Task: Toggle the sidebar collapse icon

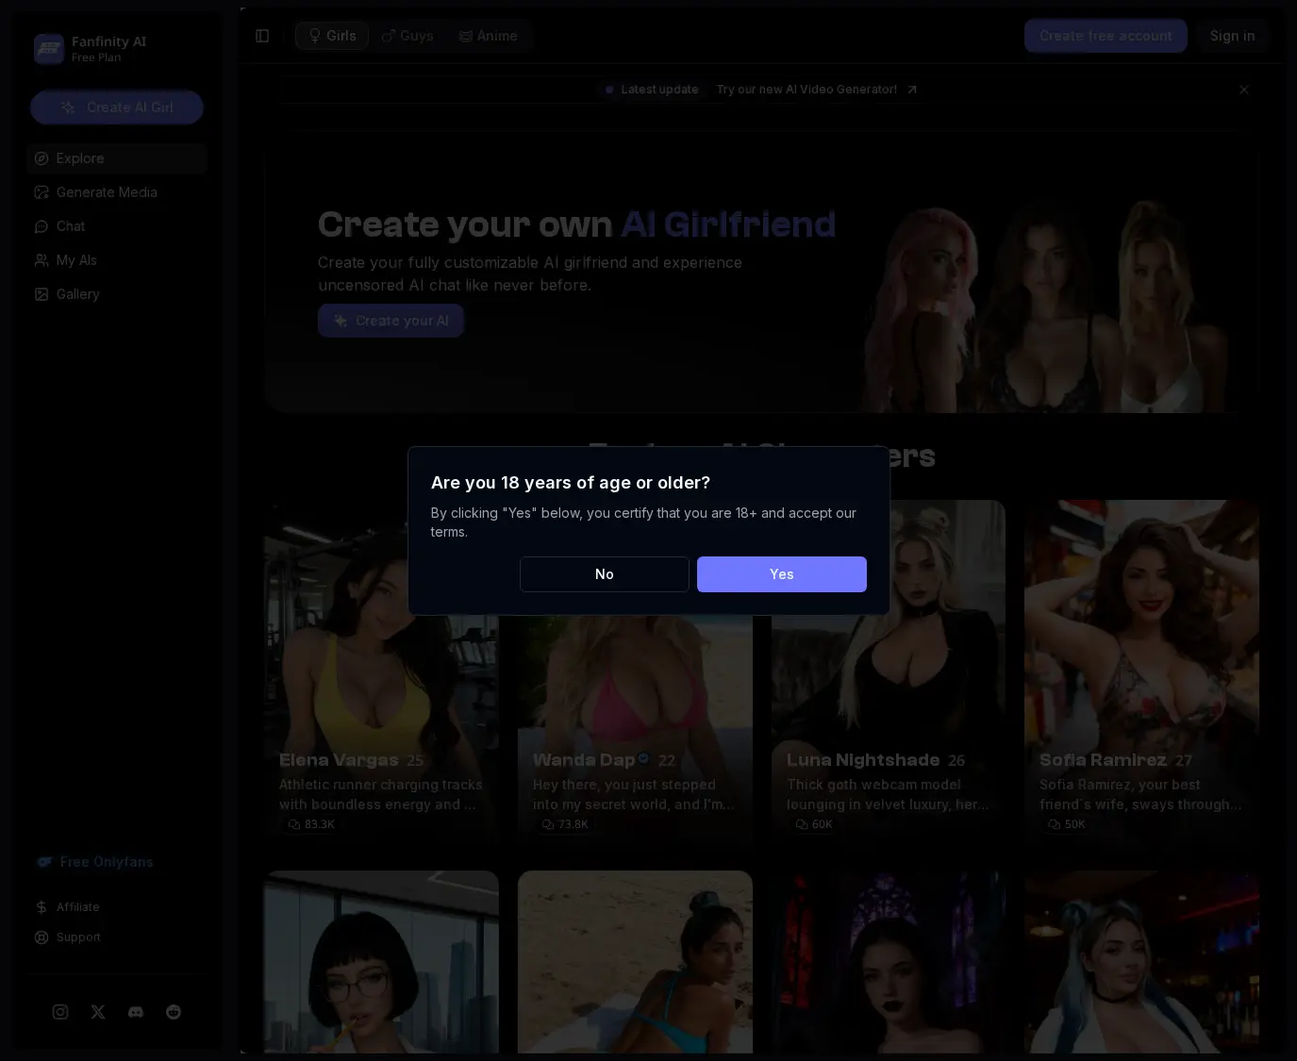Action: pos(262,35)
